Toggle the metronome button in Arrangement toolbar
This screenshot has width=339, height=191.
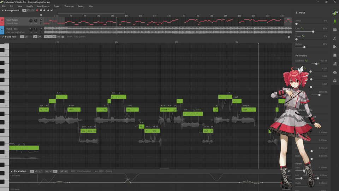(x=32, y=10)
